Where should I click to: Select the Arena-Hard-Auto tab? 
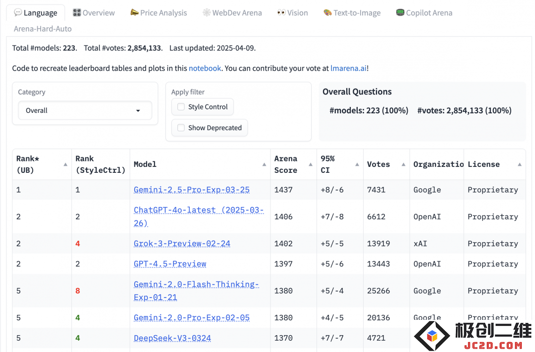click(x=43, y=29)
